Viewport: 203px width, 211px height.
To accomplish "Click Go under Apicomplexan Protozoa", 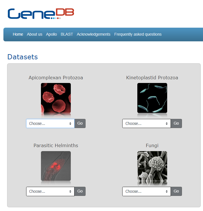I will point(80,123).
